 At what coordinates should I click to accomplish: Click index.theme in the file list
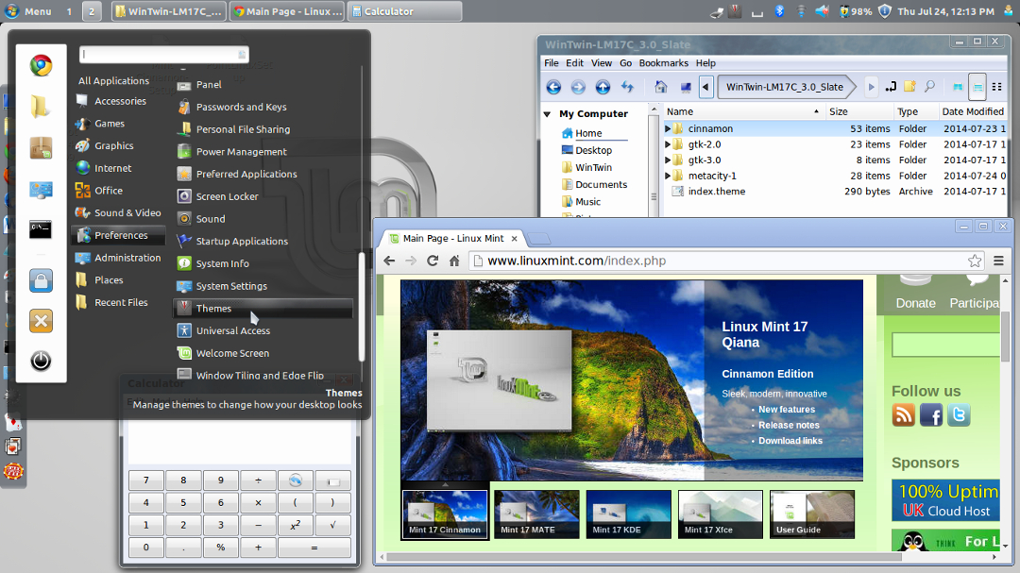click(716, 192)
